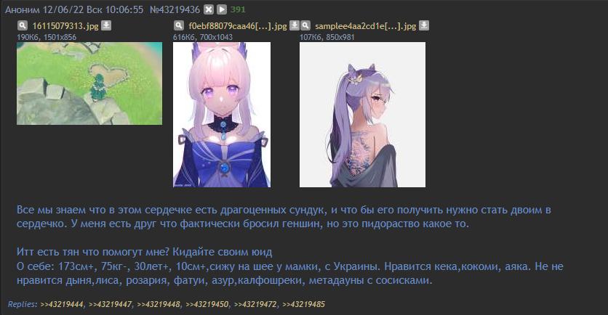Image resolution: width=608 pixels, height=315 pixels.
Task: Download the 16115079313.jpg file
Action: [x=106, y=25]
